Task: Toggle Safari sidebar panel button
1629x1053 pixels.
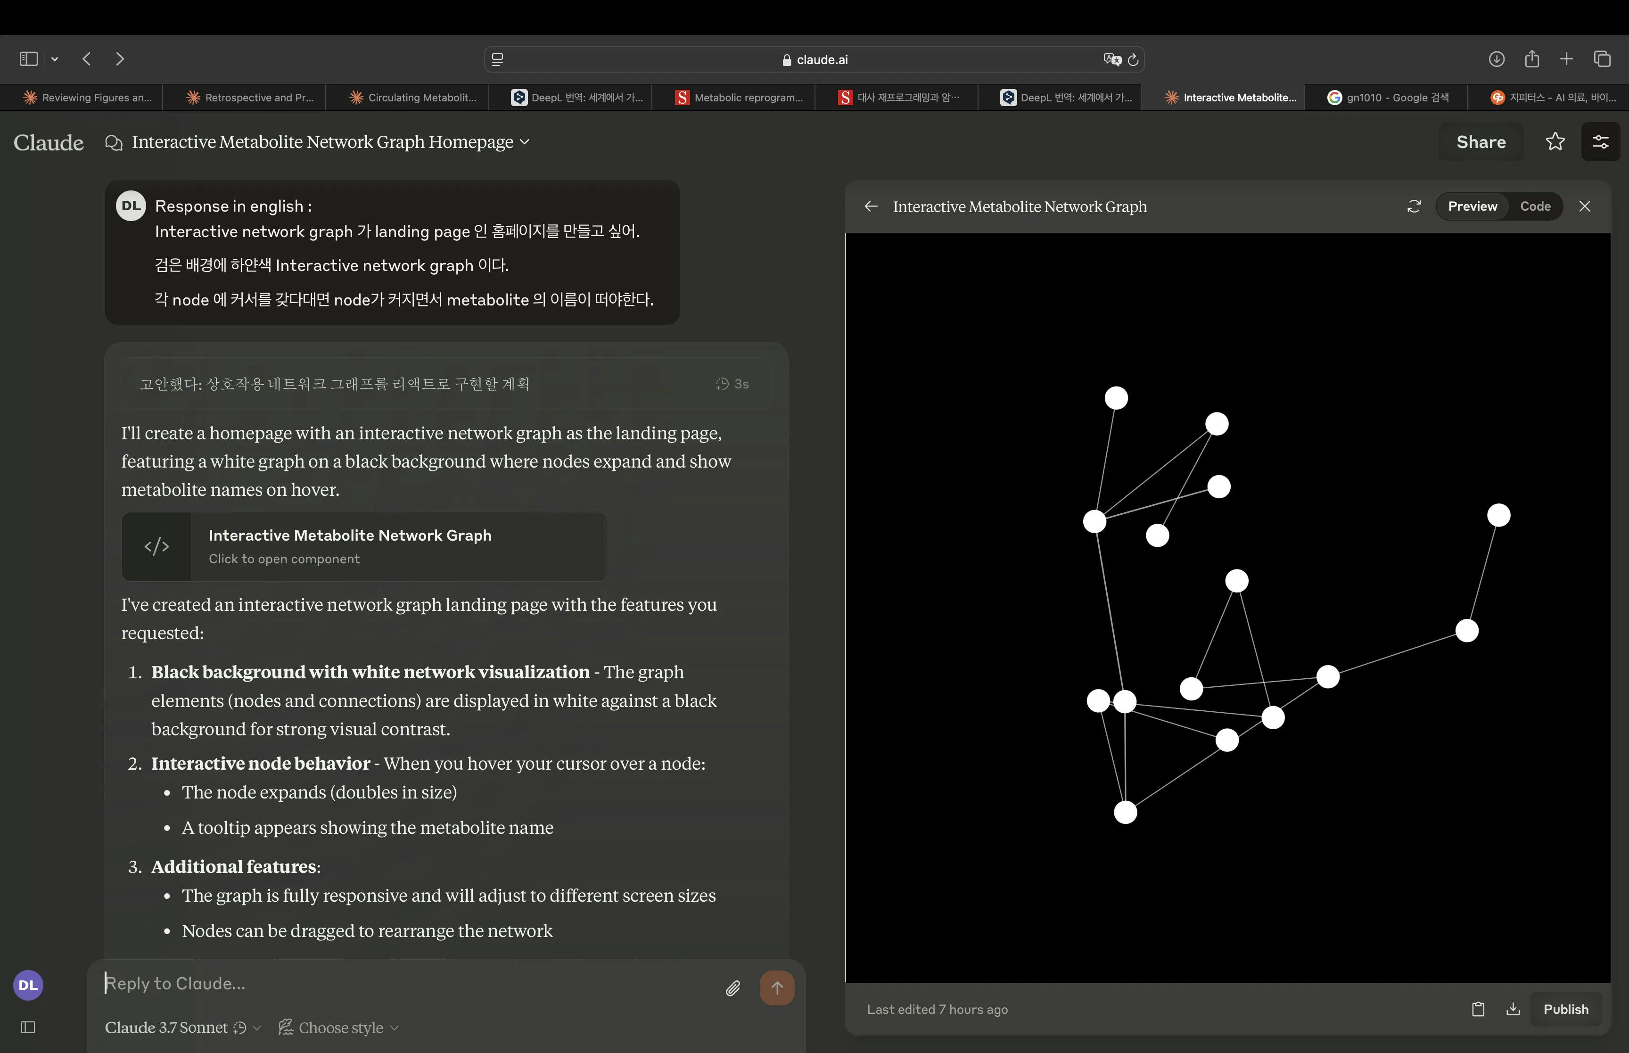Action: pyautogui.click(x=29, y=59)
